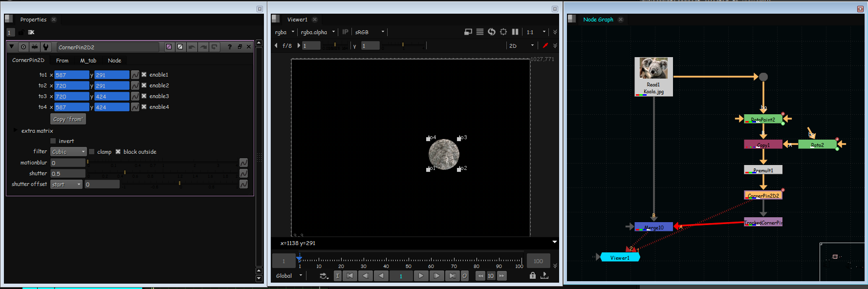
Task: Click the wrench icon in CornerPin2D2 header
Action: point(46,47)
